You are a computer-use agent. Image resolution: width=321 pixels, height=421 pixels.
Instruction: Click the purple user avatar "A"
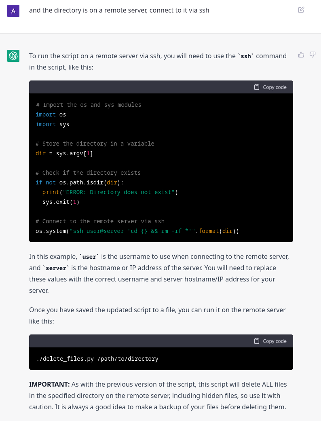pos(13,11)
